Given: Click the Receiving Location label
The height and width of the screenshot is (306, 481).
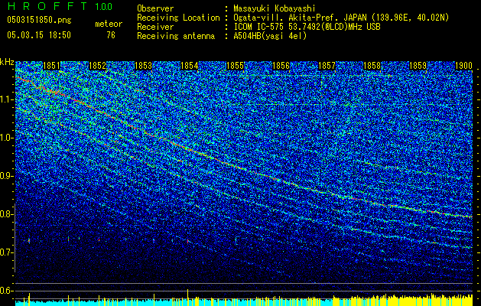Looking at the screenshot, I should tap(178, 18).
